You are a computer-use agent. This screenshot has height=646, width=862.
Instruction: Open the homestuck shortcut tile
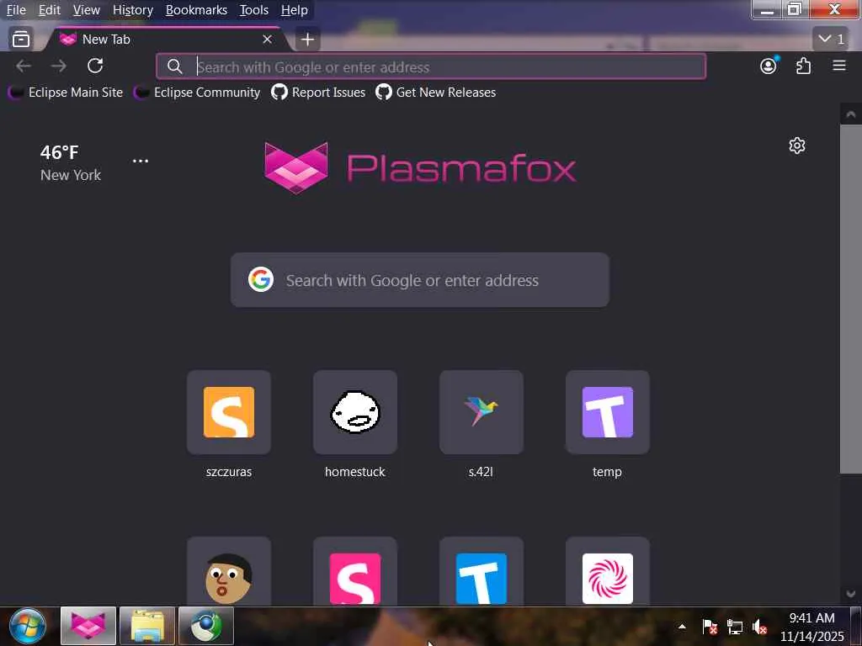coord(355,424)
